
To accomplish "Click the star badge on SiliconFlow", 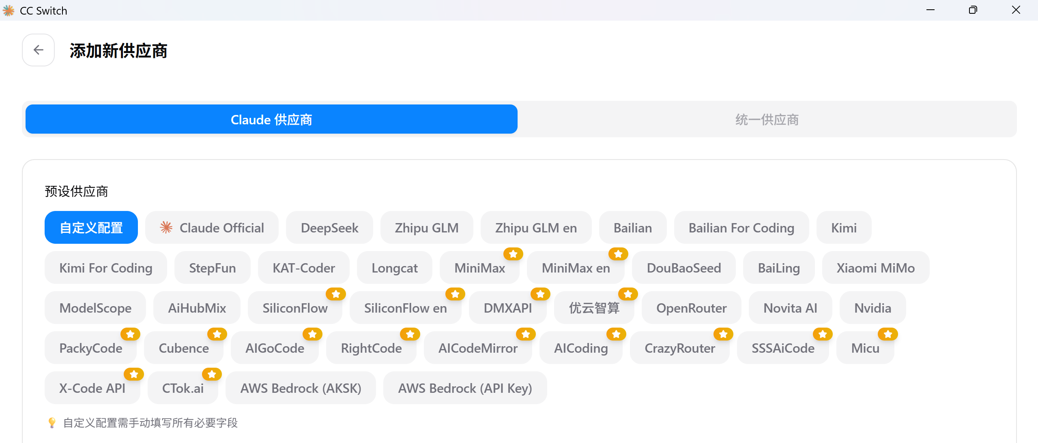I will 336,294.
